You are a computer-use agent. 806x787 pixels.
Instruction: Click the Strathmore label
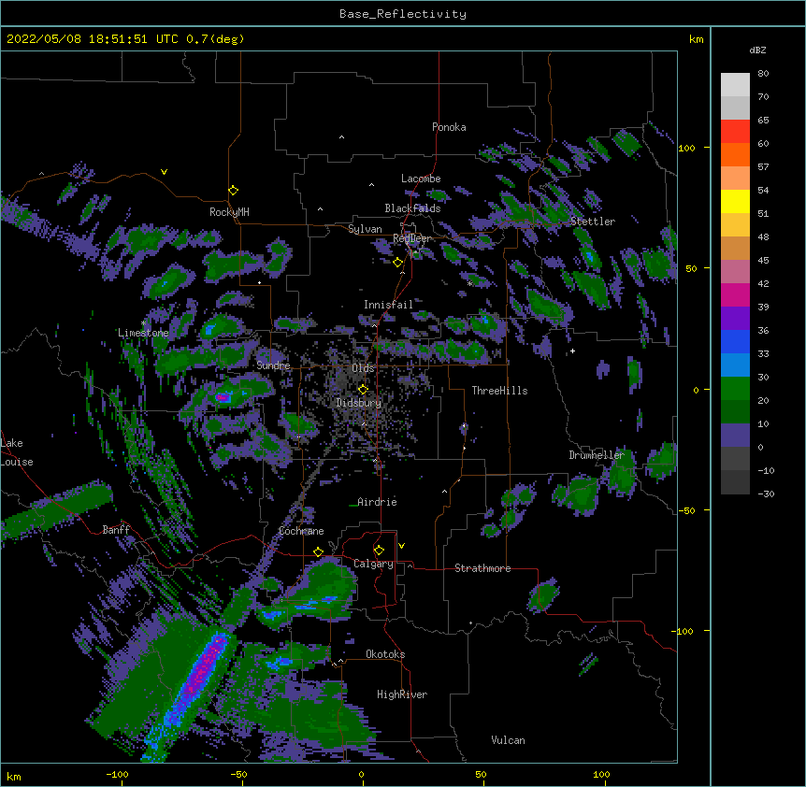pyautogui.click(x=482, y=568)
